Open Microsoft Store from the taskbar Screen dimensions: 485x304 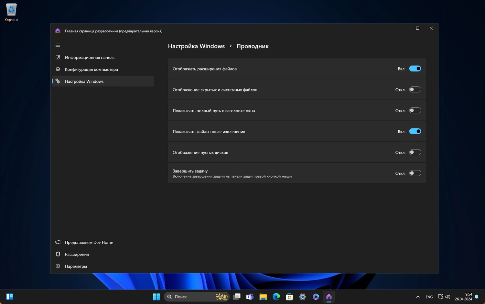[289, 297]
